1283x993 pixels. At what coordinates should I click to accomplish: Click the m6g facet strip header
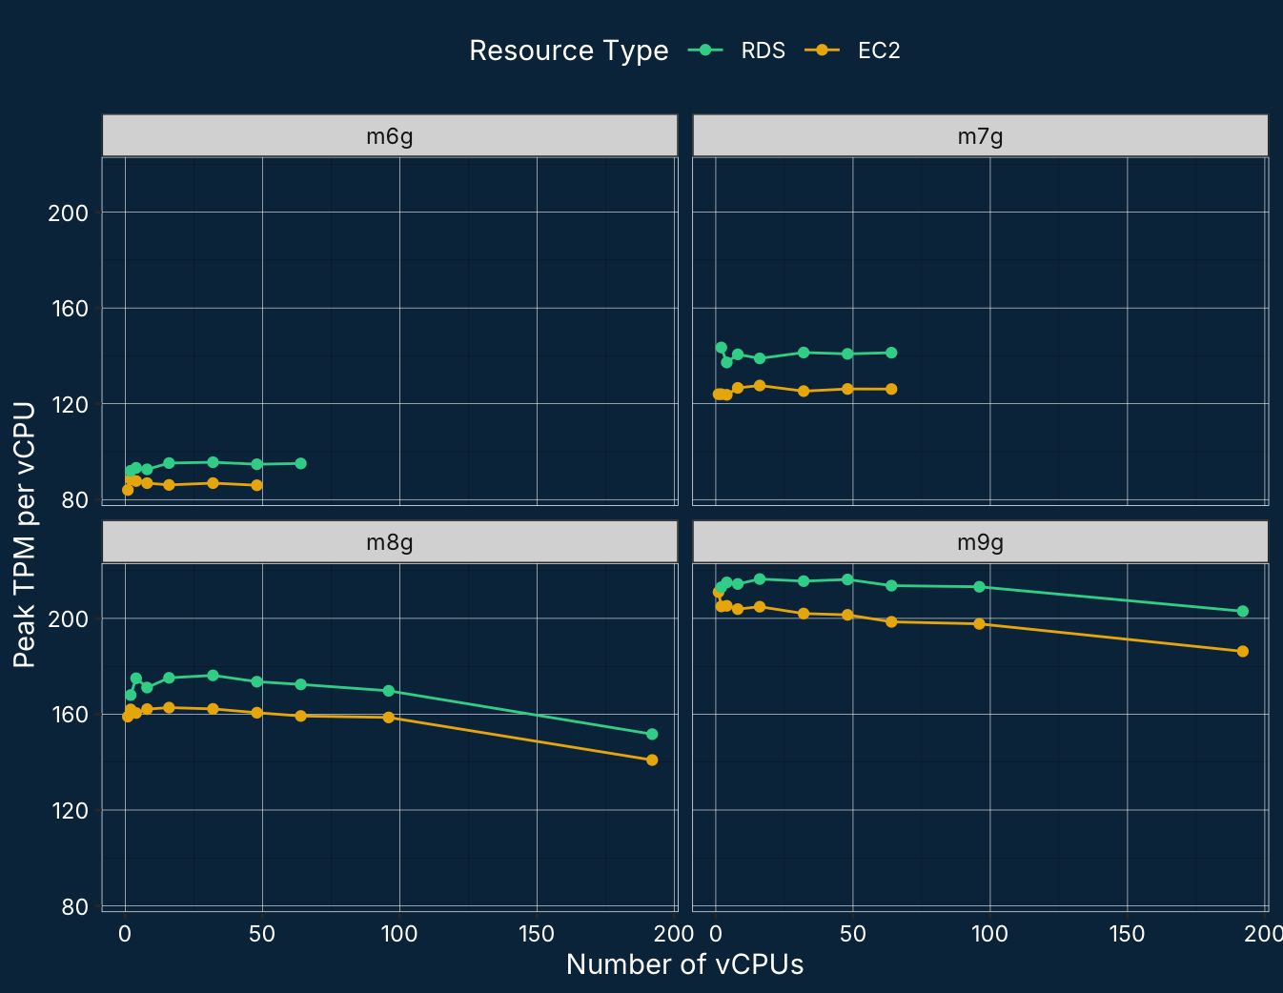tap(390, 135)
